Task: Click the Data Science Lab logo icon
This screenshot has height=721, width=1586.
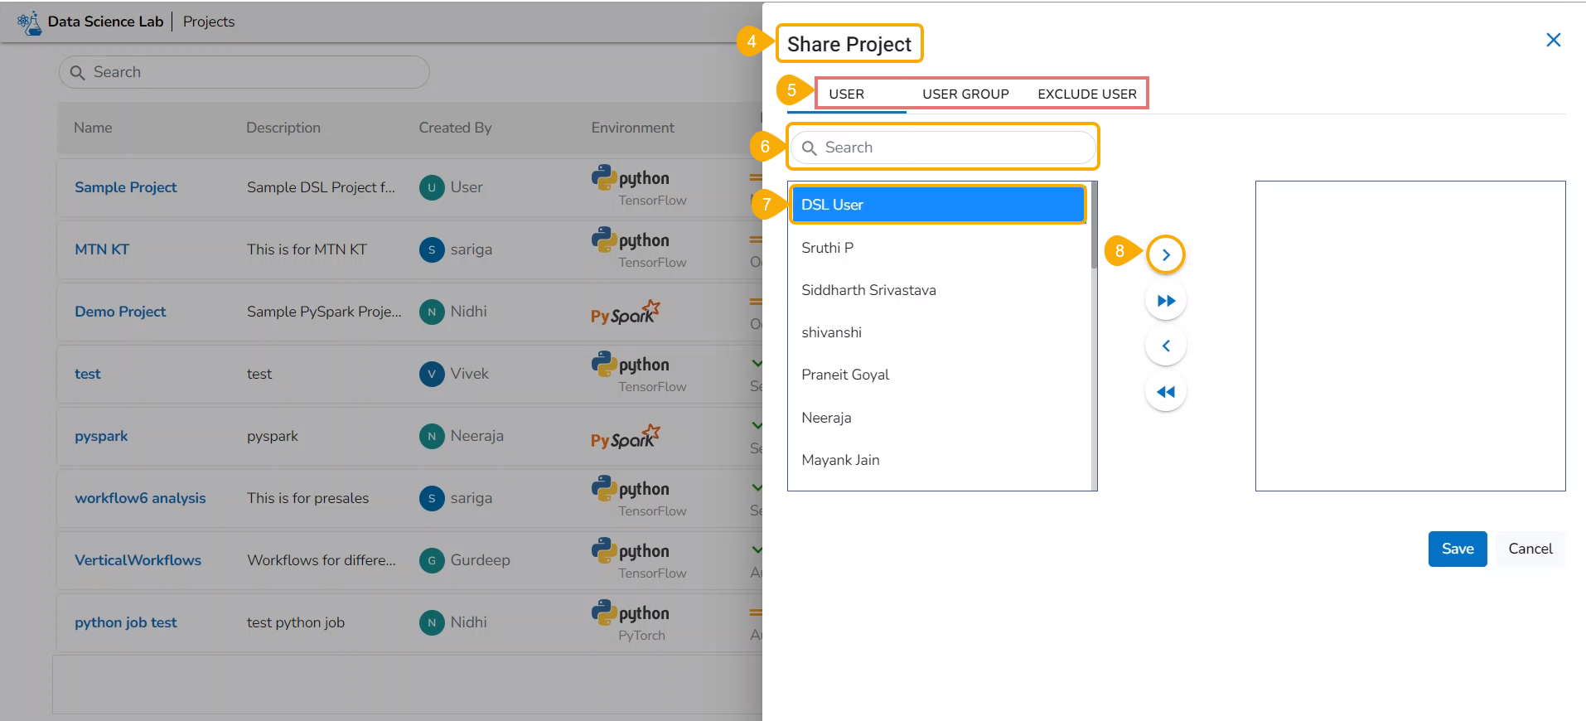Action: tap(30, 22)
